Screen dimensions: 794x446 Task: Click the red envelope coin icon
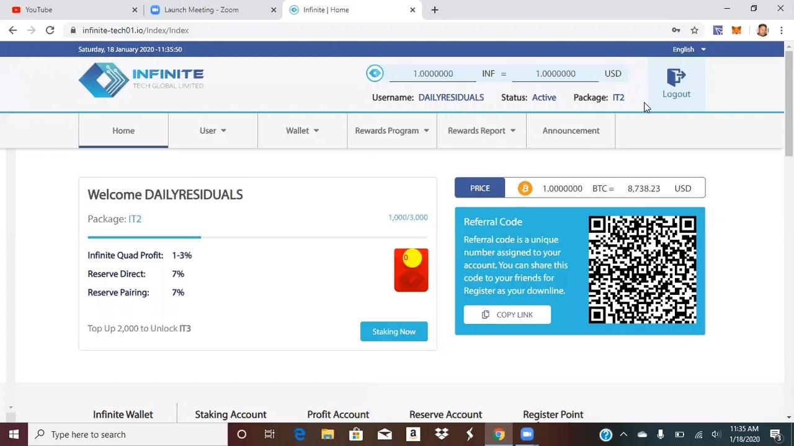tap(411, 270)
